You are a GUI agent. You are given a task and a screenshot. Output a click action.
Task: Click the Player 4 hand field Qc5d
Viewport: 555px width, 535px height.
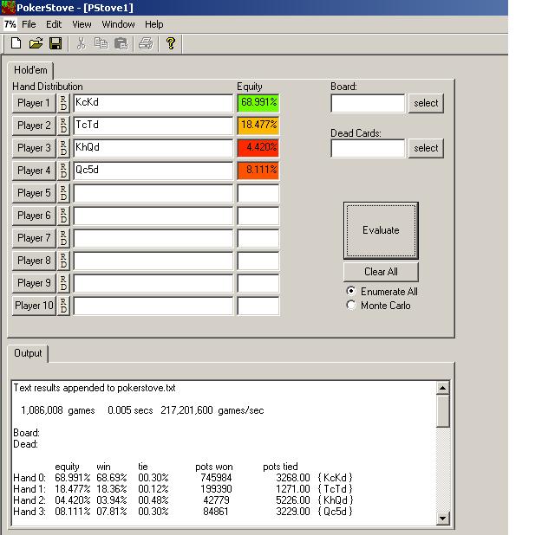coord(153,171)
